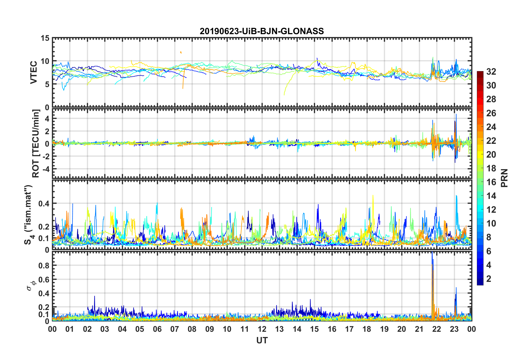Select colorbar tick label 28
524x356 pixels.
pos(491,99)
